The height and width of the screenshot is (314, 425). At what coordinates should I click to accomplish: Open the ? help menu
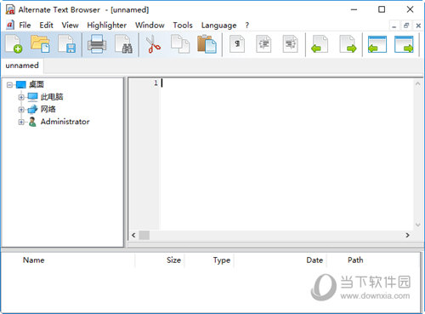pyautogui.click(x=247, y=26)
